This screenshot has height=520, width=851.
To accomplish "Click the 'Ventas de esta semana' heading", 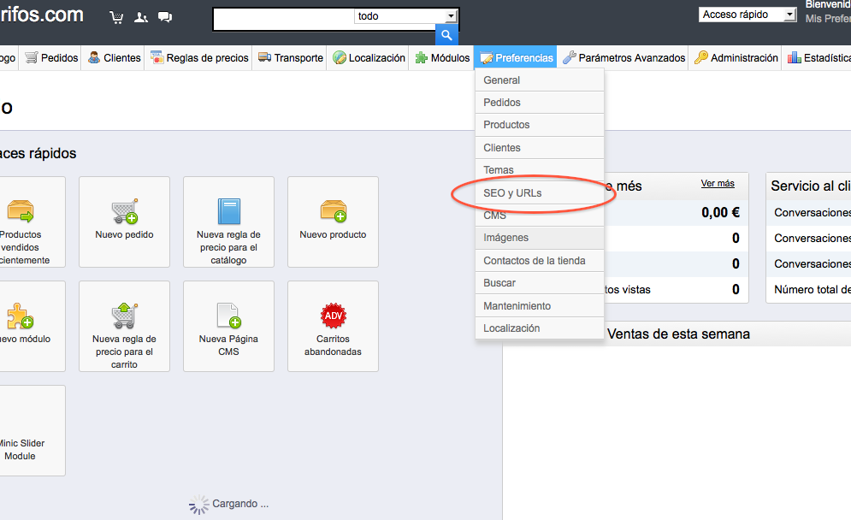I will 678,334.
